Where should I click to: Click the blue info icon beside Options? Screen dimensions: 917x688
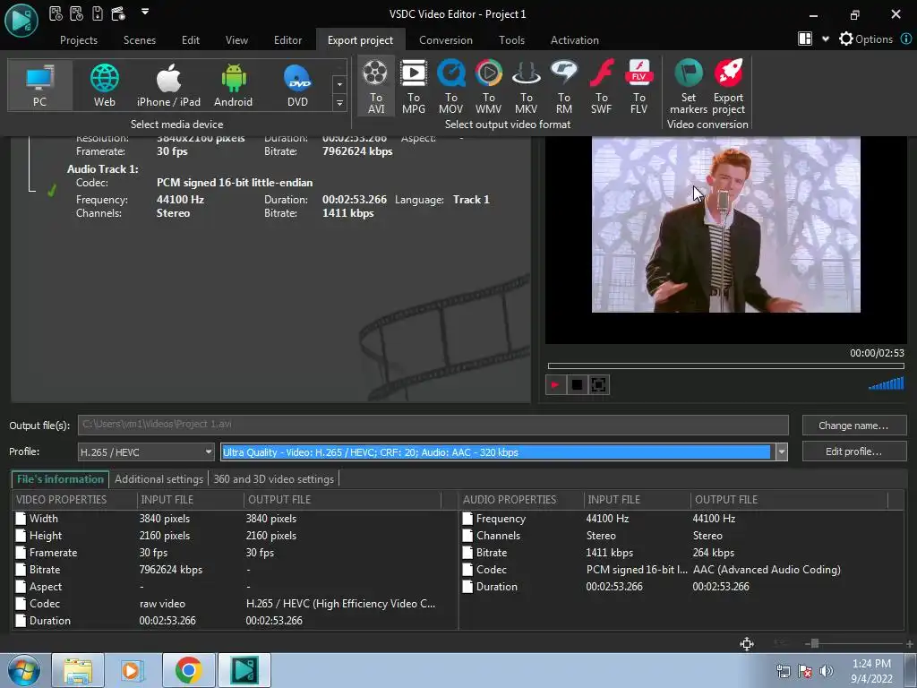[x=906, y=39]
